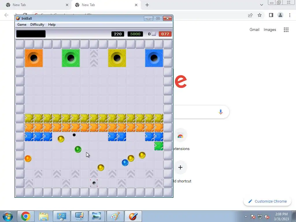Image resolution: width=296 pixels, height=222 pixels.
Task: Select the second New Tab in Chrome
Action: 106,5
